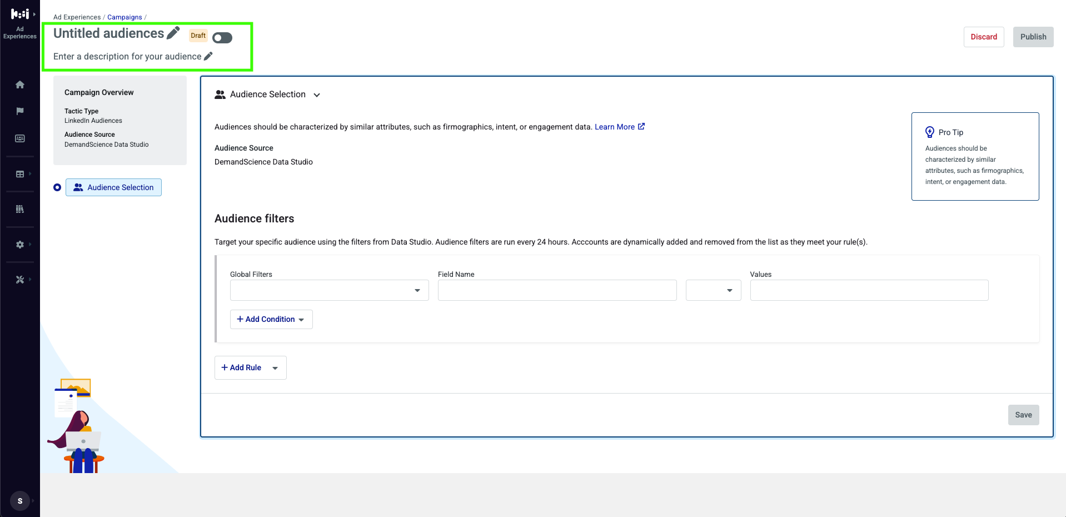Screen dimensions: 1066x517
Task: Click the table grid icon in sidebar
Action: 20,174
